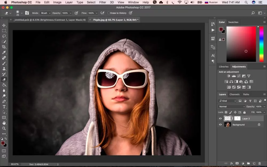Open the Filter menu
267x167 pixels.
103,2
